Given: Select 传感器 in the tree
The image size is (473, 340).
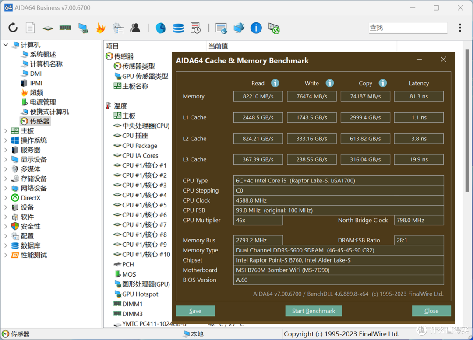Looking at the screenshot, I should click(39, 121).
